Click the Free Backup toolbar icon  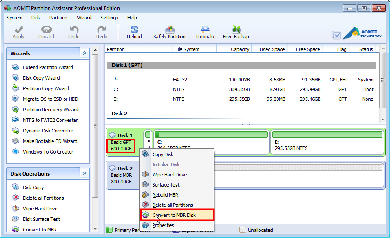pyautogui.click(x=236, y=29)
